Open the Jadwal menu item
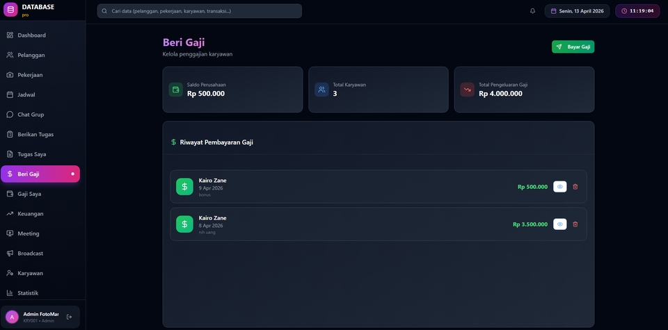 pyautogui.click(x=40, y=95)
